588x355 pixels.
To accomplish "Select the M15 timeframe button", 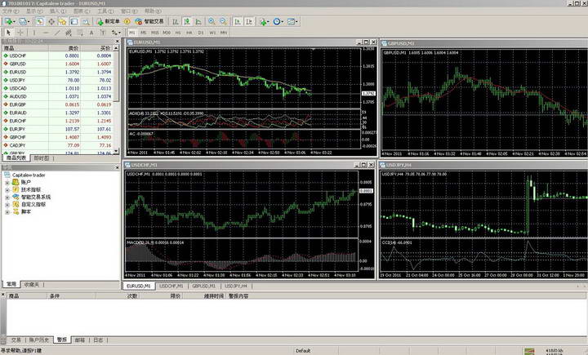I will point(155,33).
